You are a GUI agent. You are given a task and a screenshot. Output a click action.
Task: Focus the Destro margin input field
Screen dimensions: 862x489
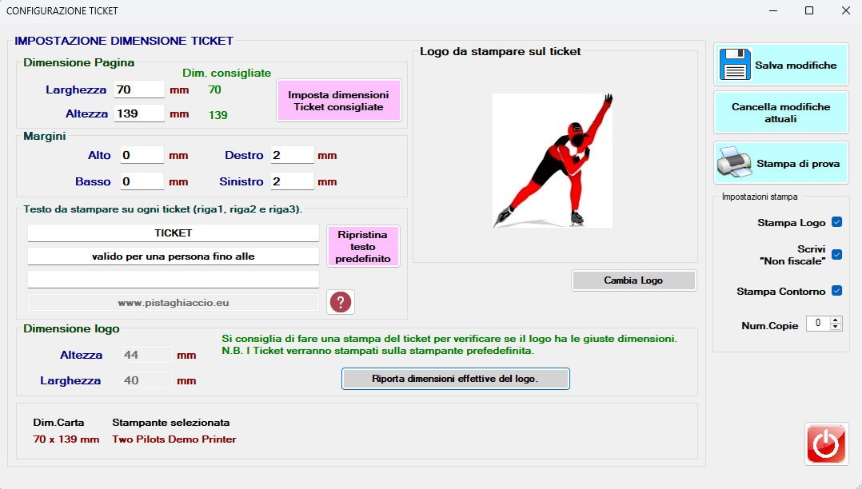coord(292,155)
